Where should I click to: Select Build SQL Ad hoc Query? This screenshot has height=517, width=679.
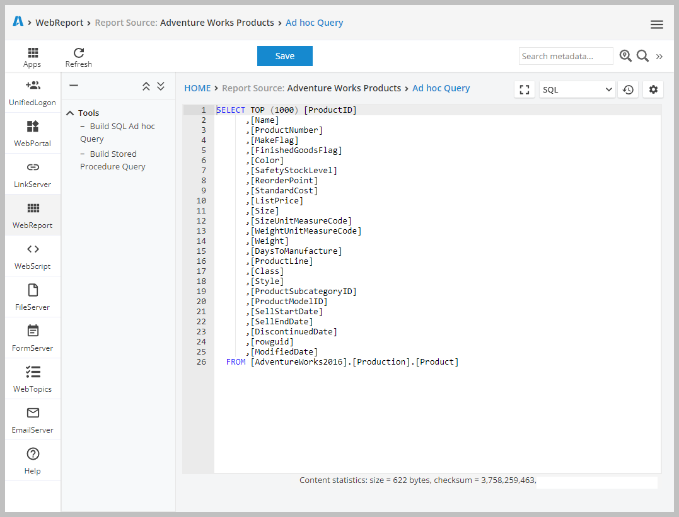pyautogui.click(x=117, y=132)
